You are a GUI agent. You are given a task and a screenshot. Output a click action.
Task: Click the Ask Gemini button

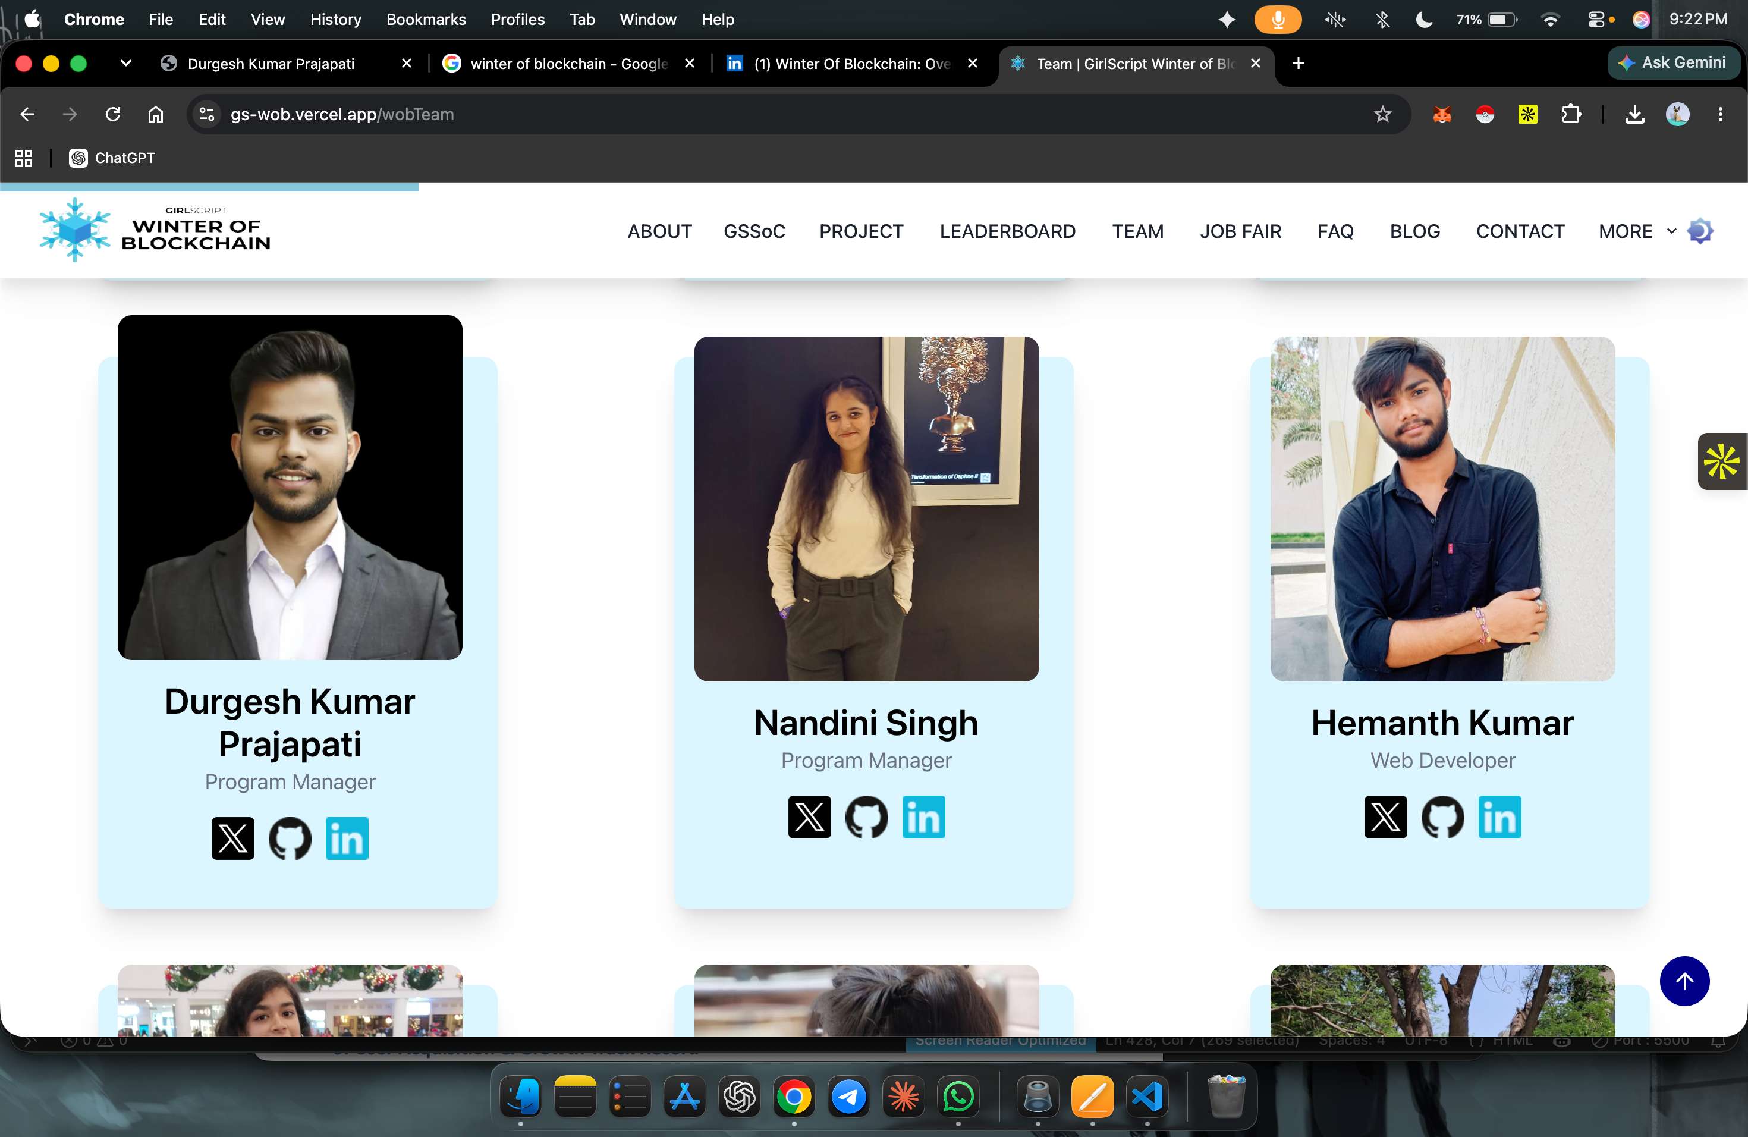[x=1673, y=63]
